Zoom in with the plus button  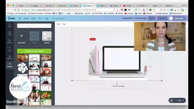pyautogui.click(x=183, y=101)
